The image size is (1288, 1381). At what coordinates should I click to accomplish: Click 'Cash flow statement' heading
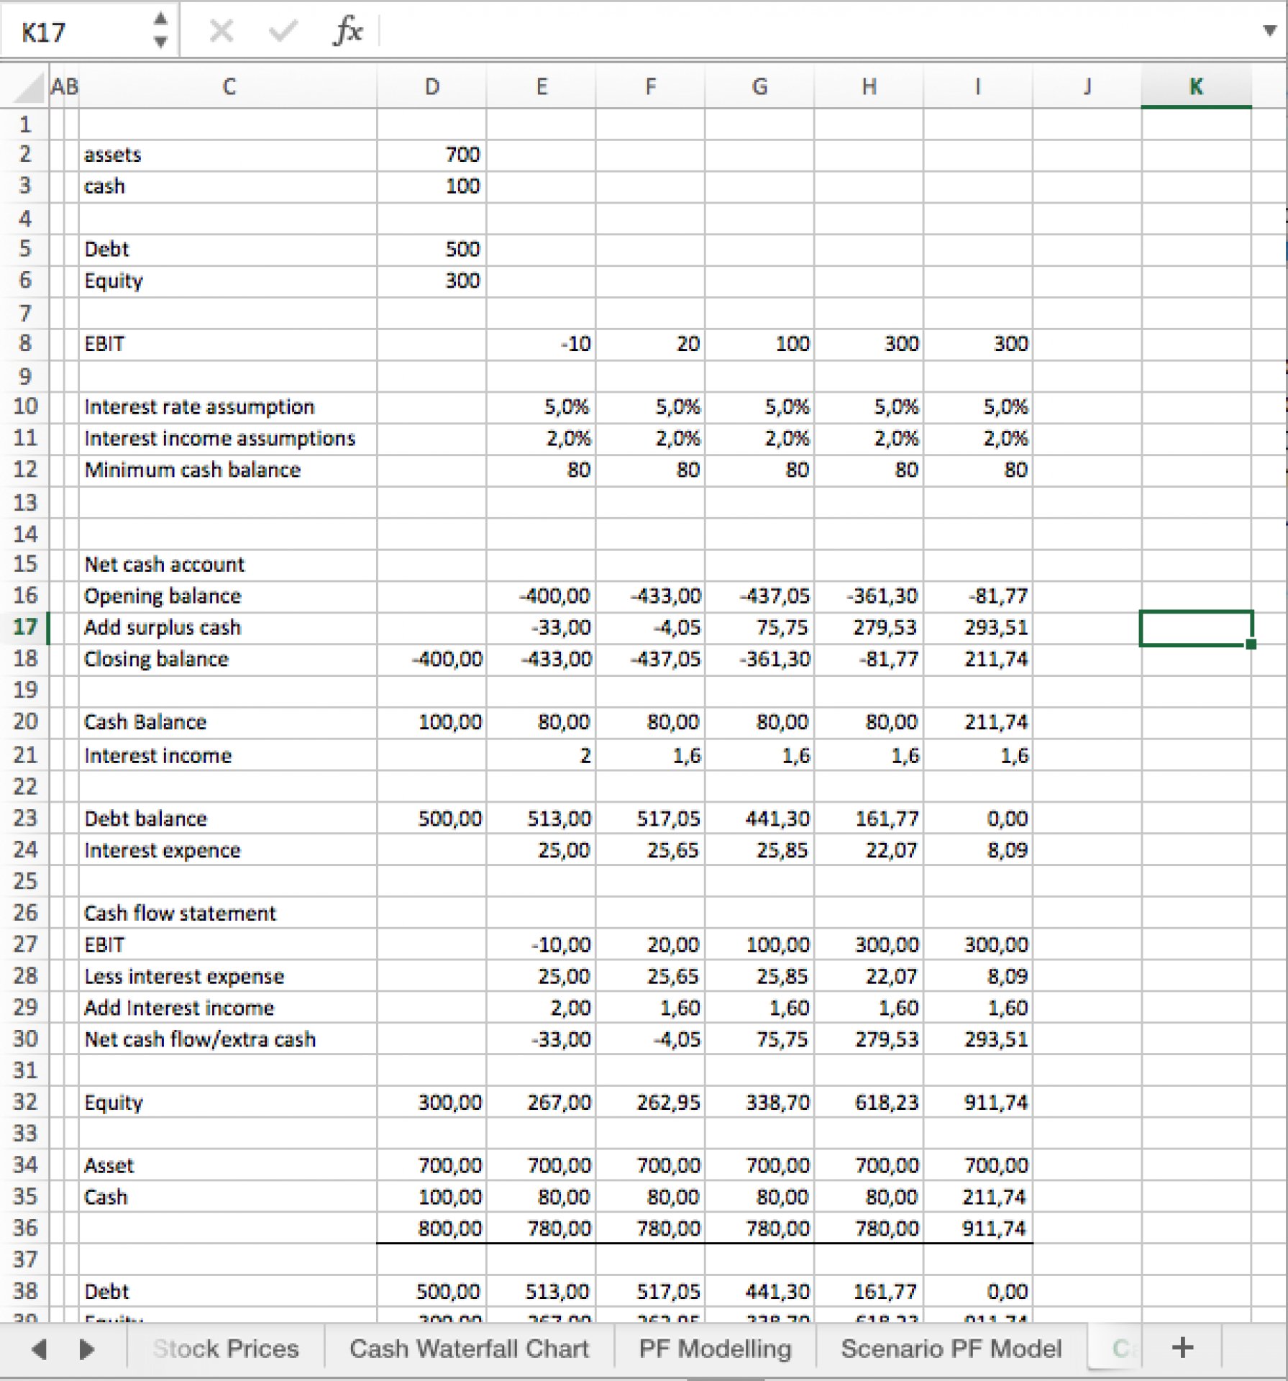228,913
